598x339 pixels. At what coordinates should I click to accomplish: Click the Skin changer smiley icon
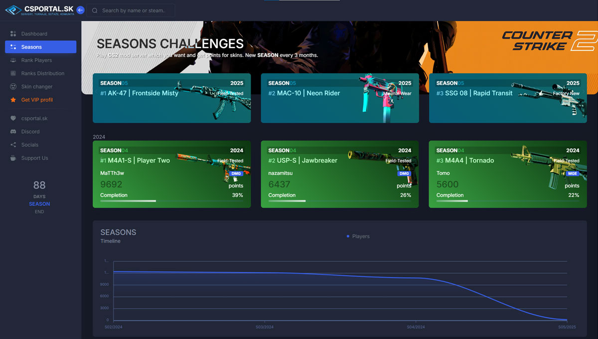[13, 87]
